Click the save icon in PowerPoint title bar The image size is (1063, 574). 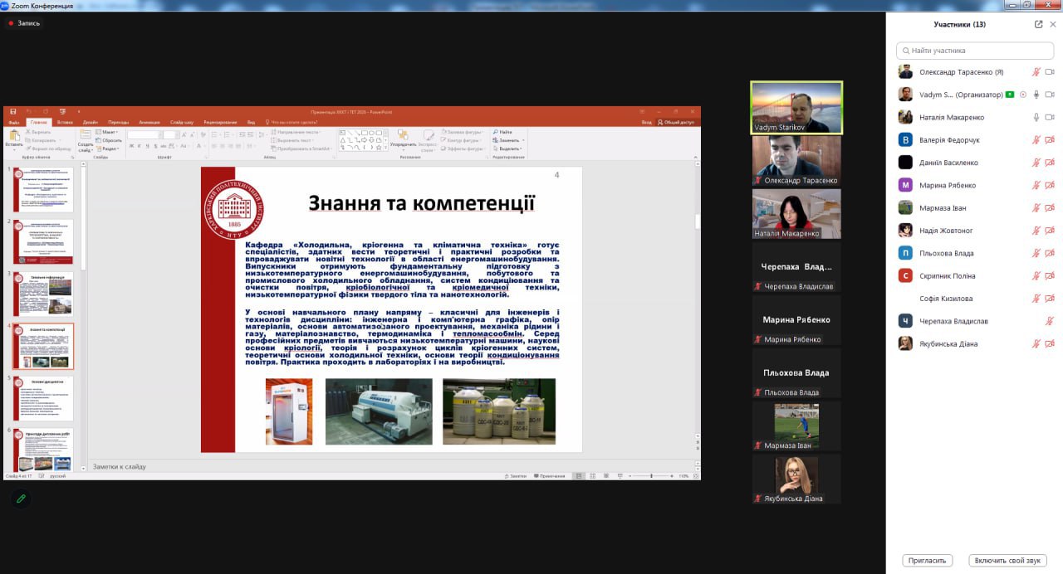pos(11,111)
